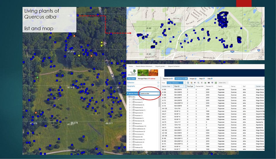Click the binoculars find icon in grid toolbar

coord(195,83)
